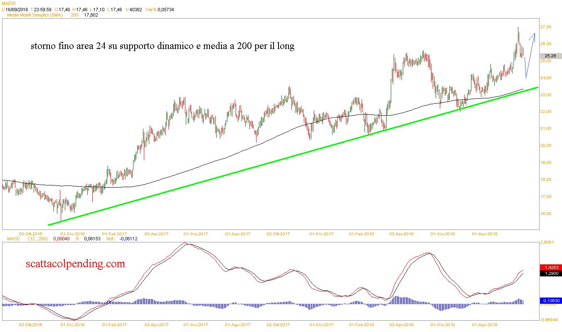The width and height of the screenshot is (562, 332).
Task: Click the blue projection arrow on the chart
Action: click(529, 53)
